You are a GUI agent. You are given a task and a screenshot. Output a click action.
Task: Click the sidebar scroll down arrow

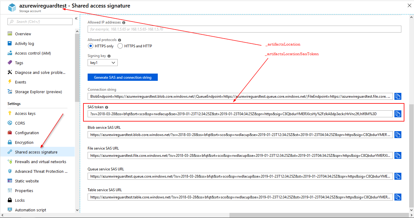(77, 210)
